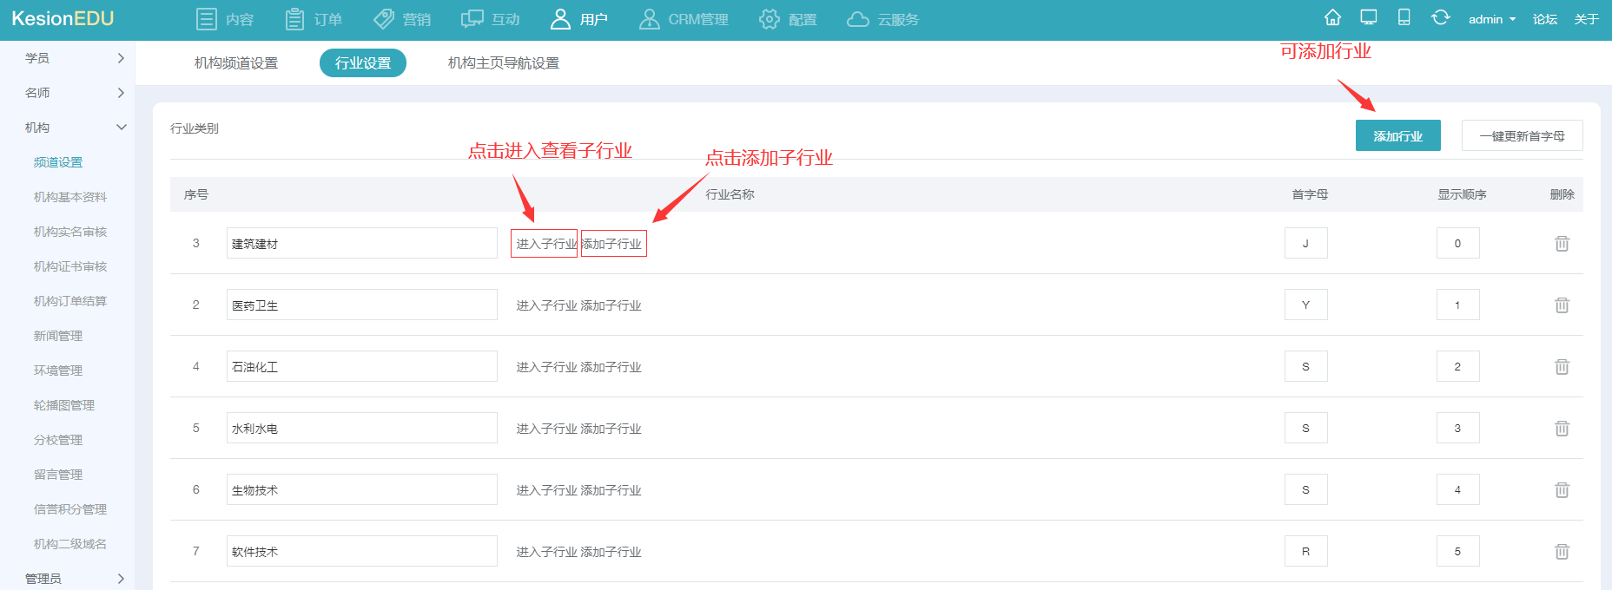The width and height of the screenshot is (1612, 590).
Task: Delete the 医药卫生 row via trash icon
Action: 1562,305
